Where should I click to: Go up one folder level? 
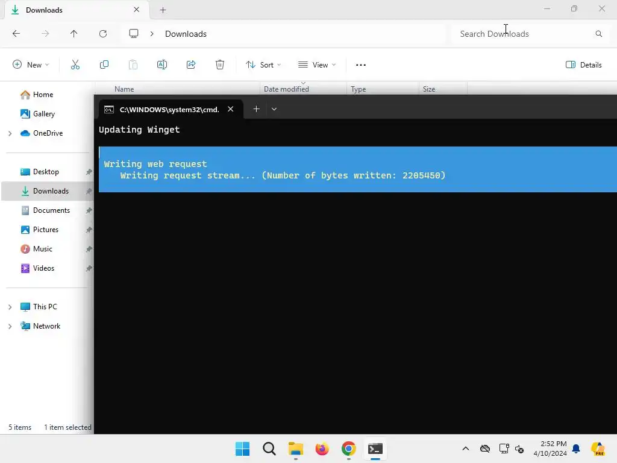point(74,34)
